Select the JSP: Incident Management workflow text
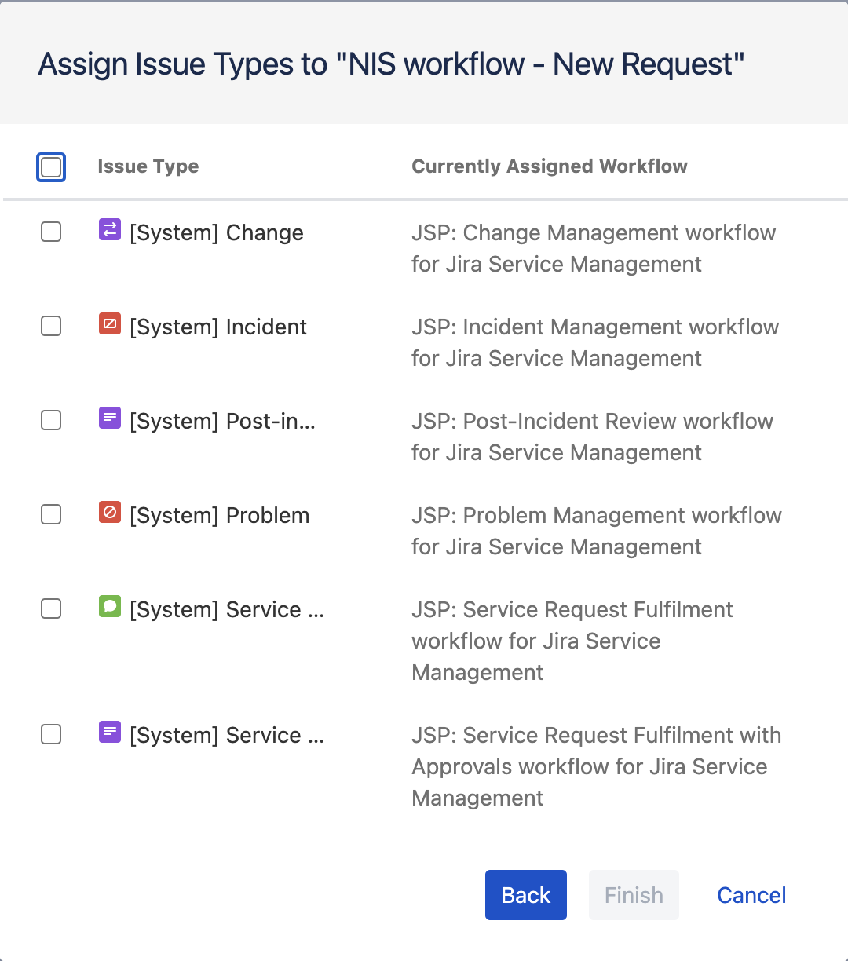The image size is (848, 961). 595,327
